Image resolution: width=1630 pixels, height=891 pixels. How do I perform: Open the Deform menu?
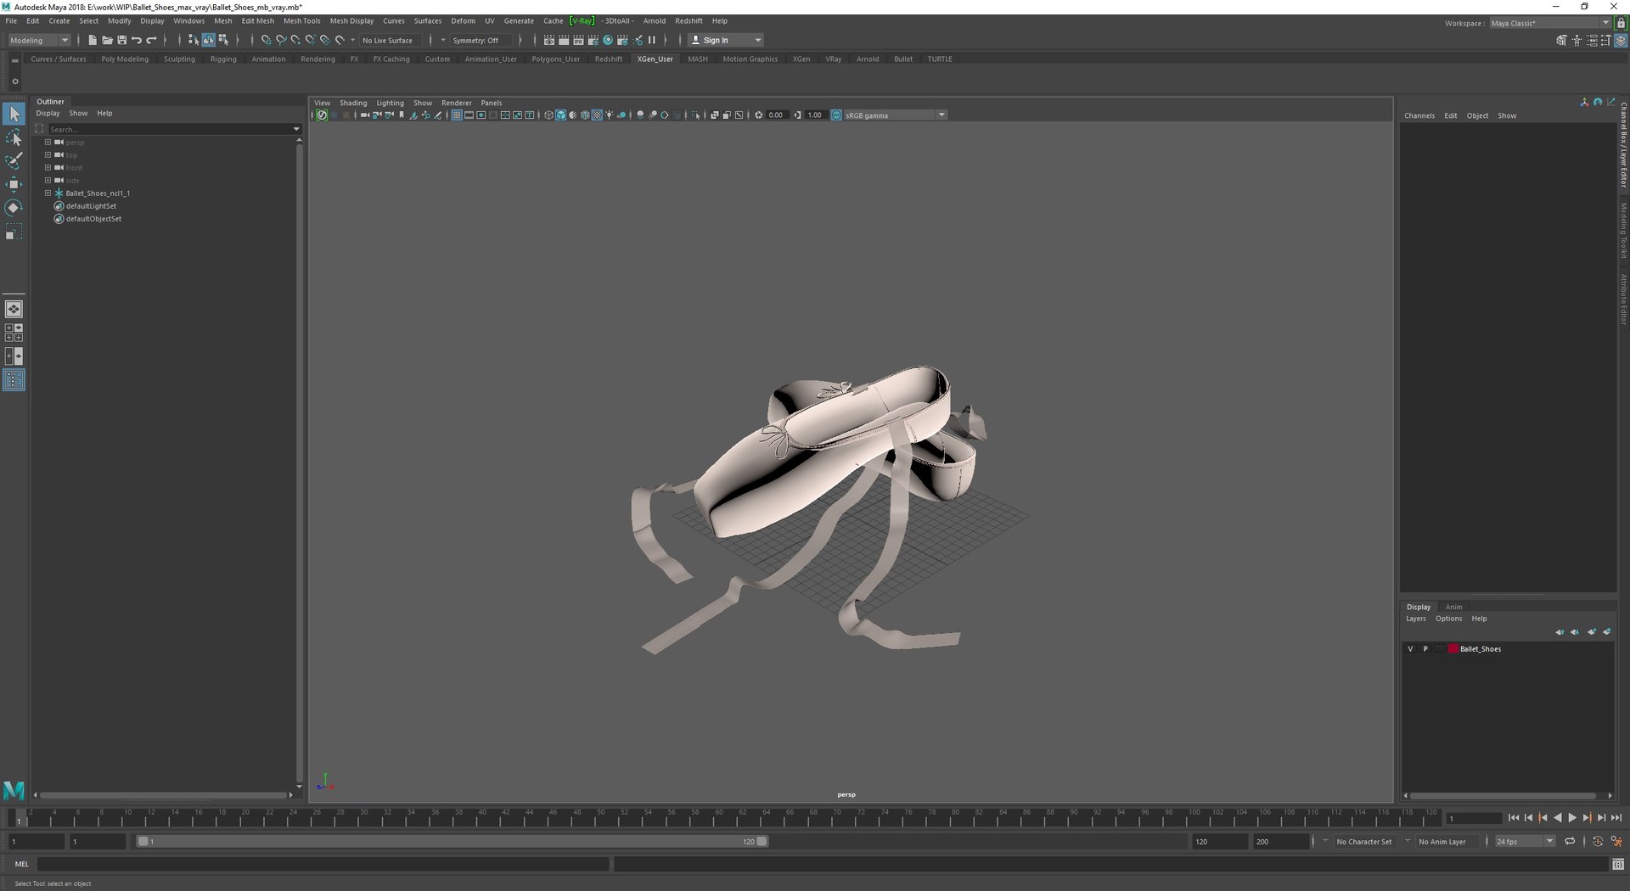point(463,21)
